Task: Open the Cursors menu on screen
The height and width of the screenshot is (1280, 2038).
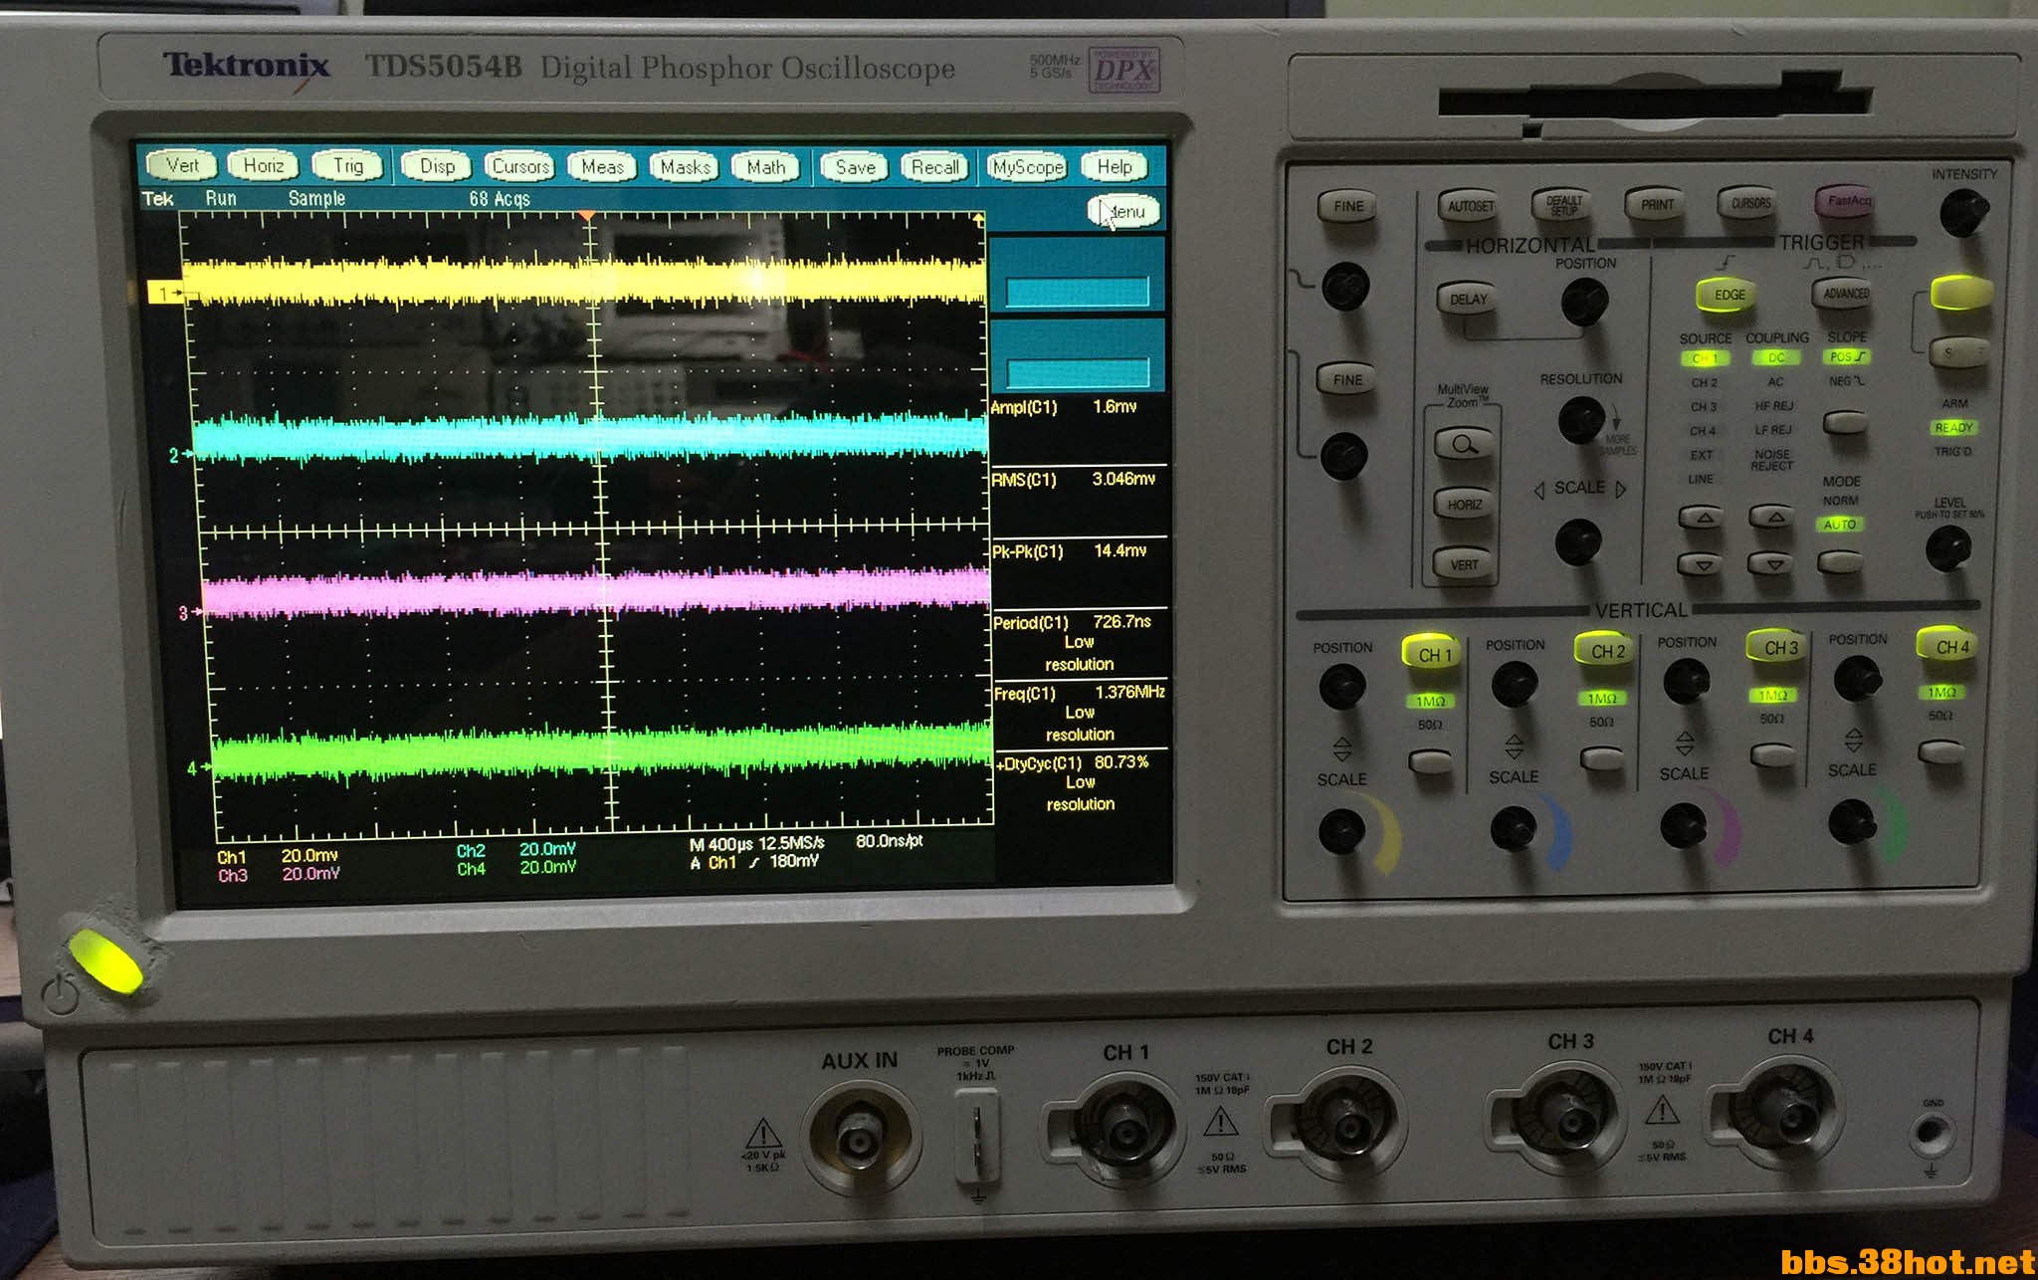Action: (520, 166)
